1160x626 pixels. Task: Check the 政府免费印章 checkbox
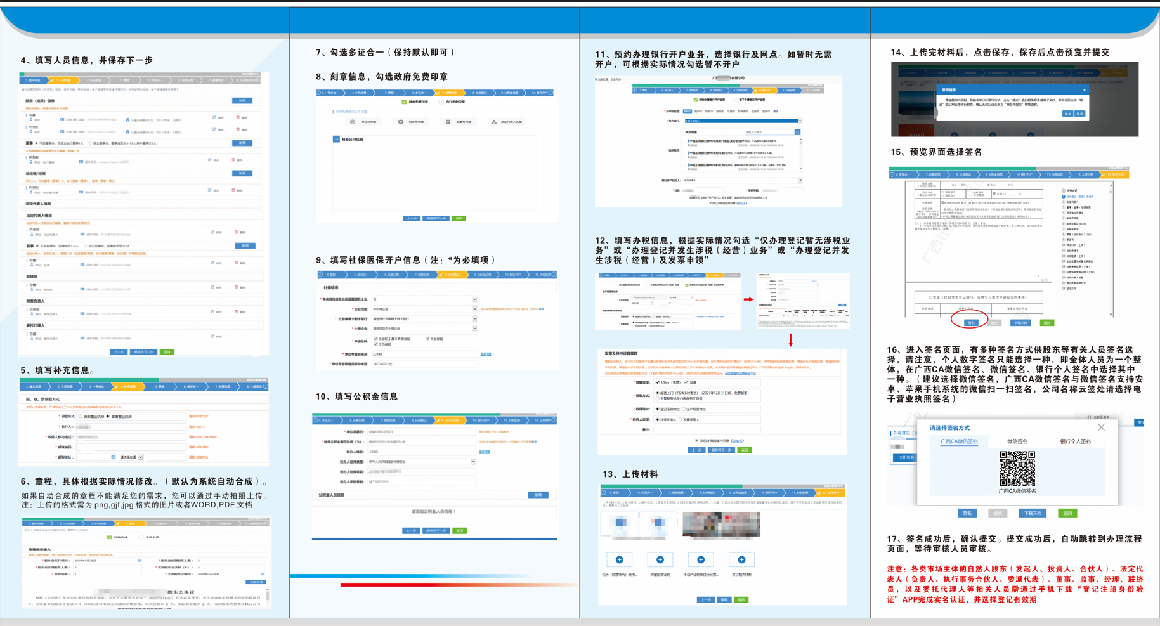[405, 101]
